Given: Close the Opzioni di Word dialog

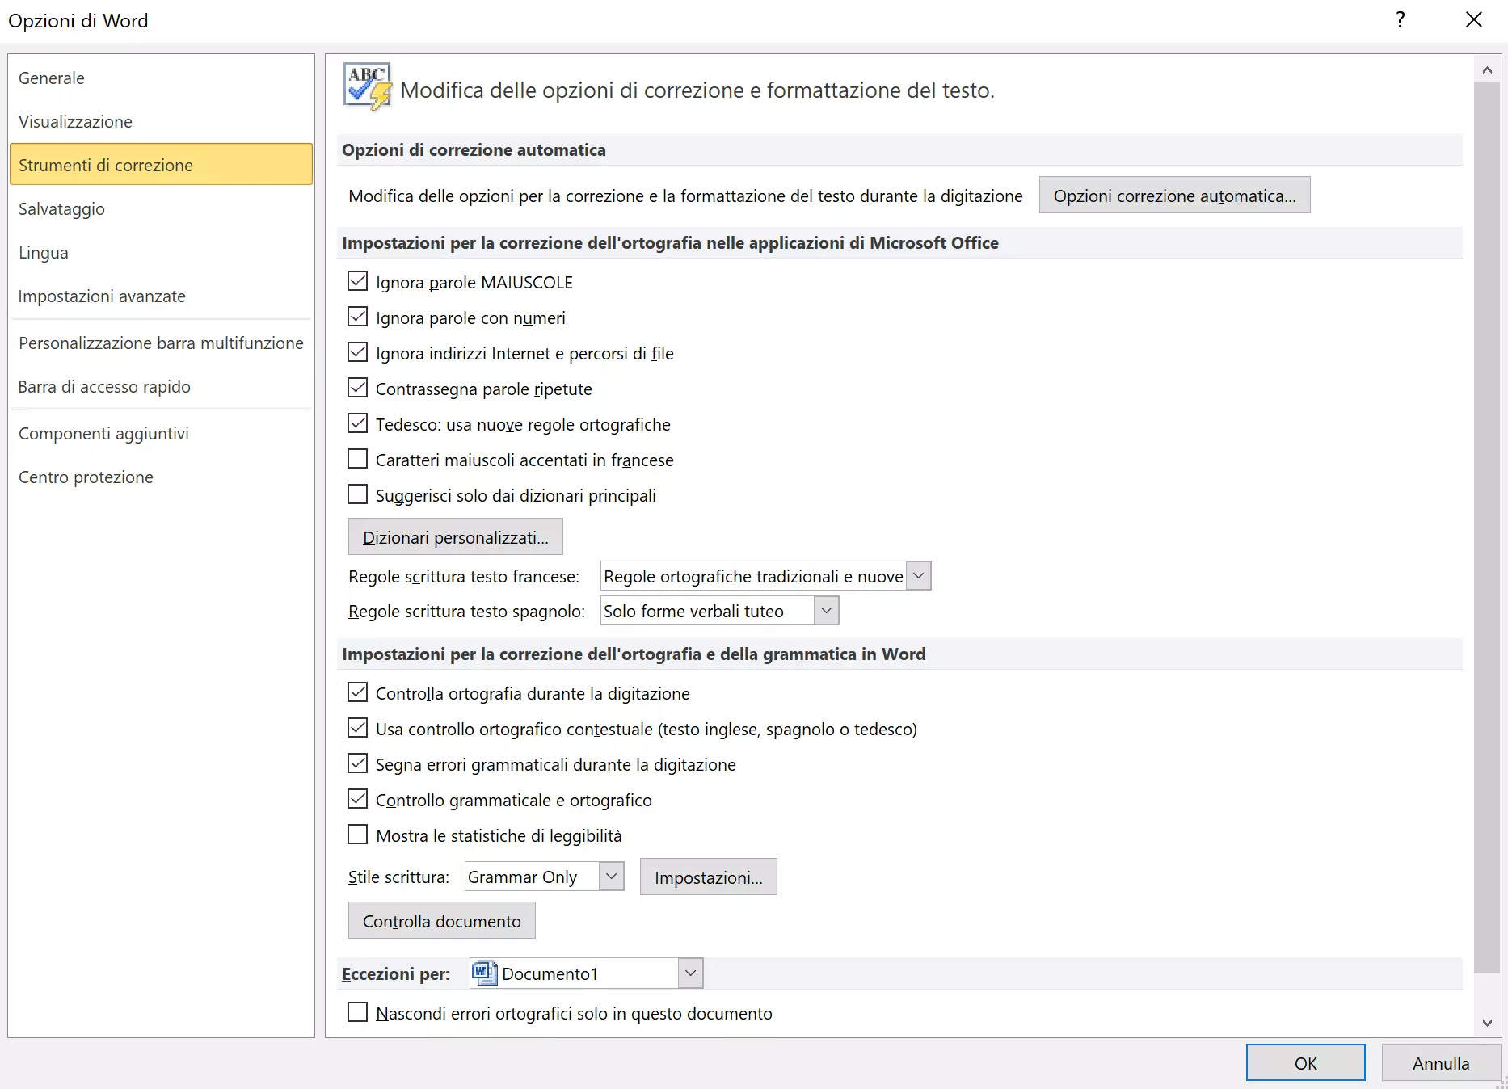Looking at the screenshot, I should (1474, 20).
